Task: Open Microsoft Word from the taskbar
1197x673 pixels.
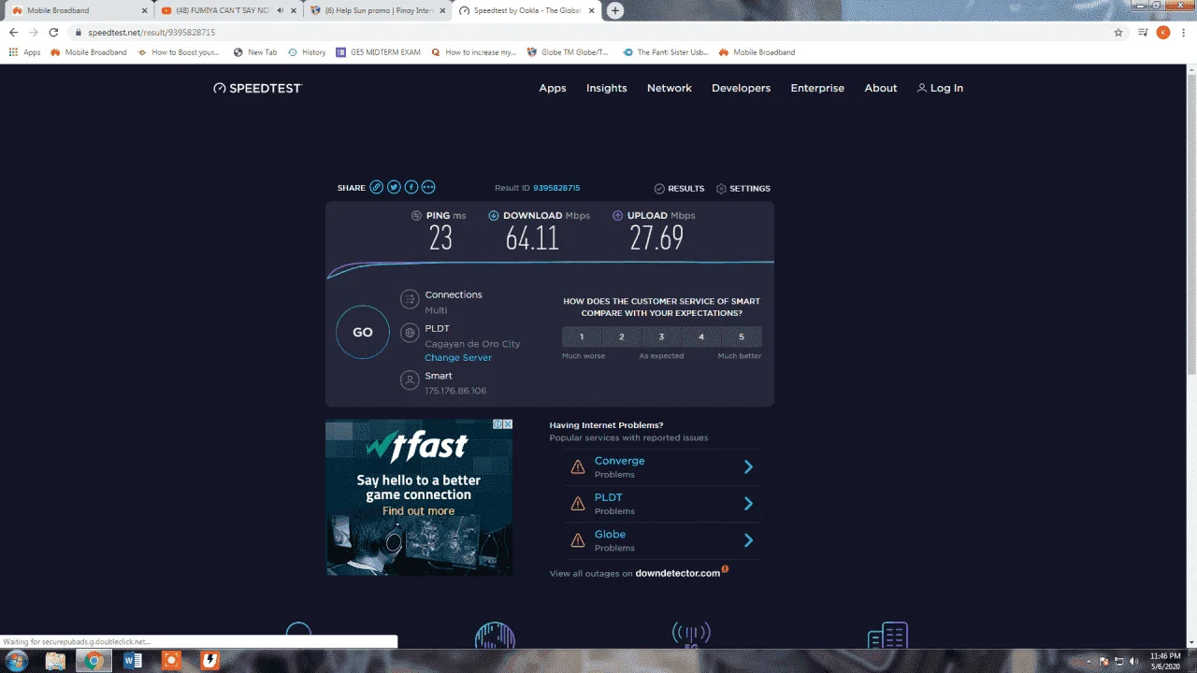Action: coord(132,661)
